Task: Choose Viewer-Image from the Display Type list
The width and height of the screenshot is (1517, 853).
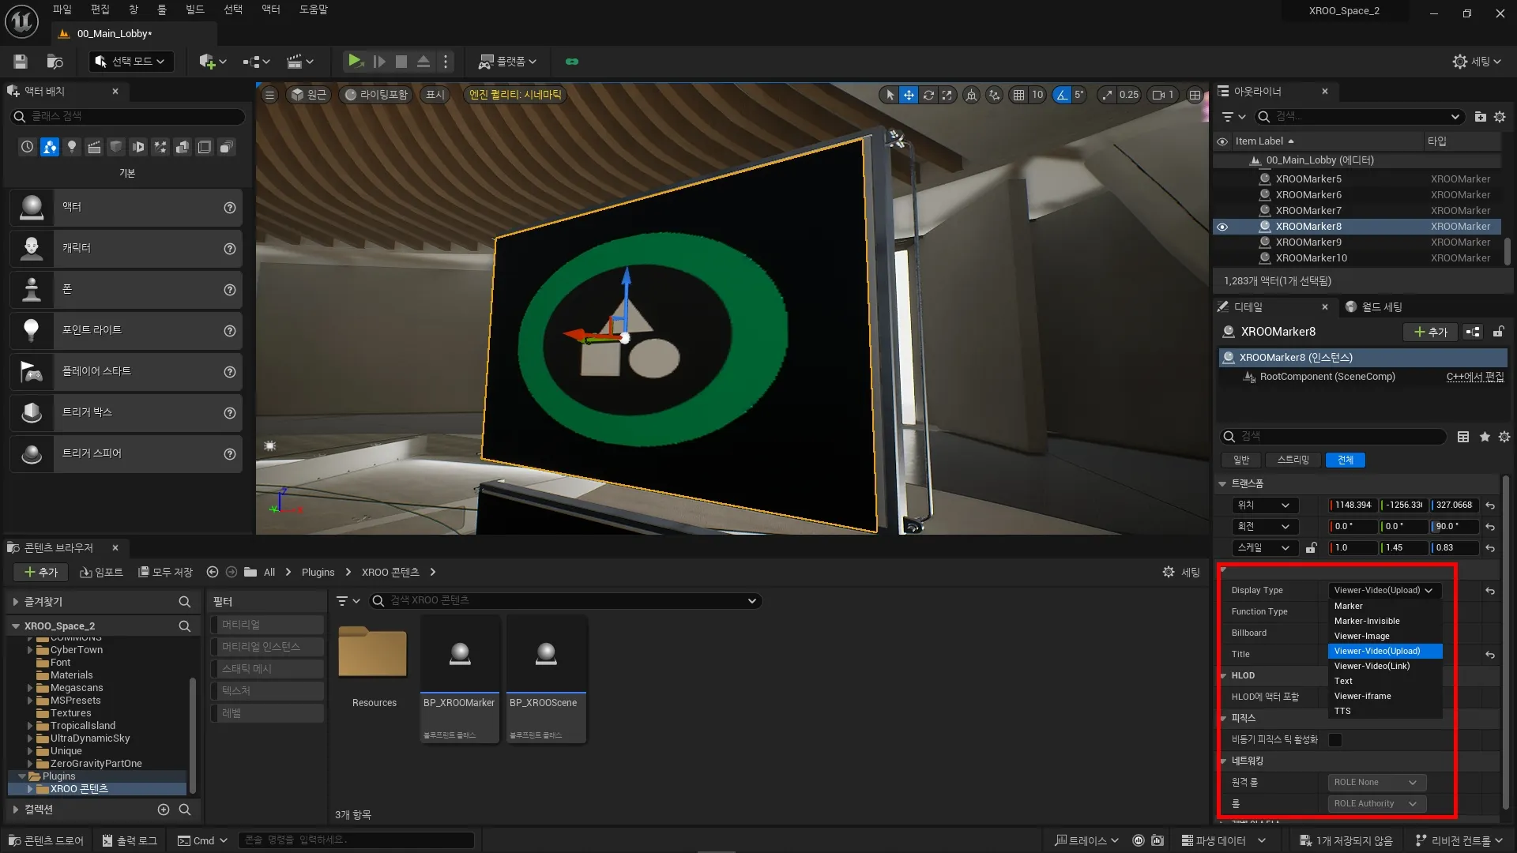Action: click(x=1361, y=636)
